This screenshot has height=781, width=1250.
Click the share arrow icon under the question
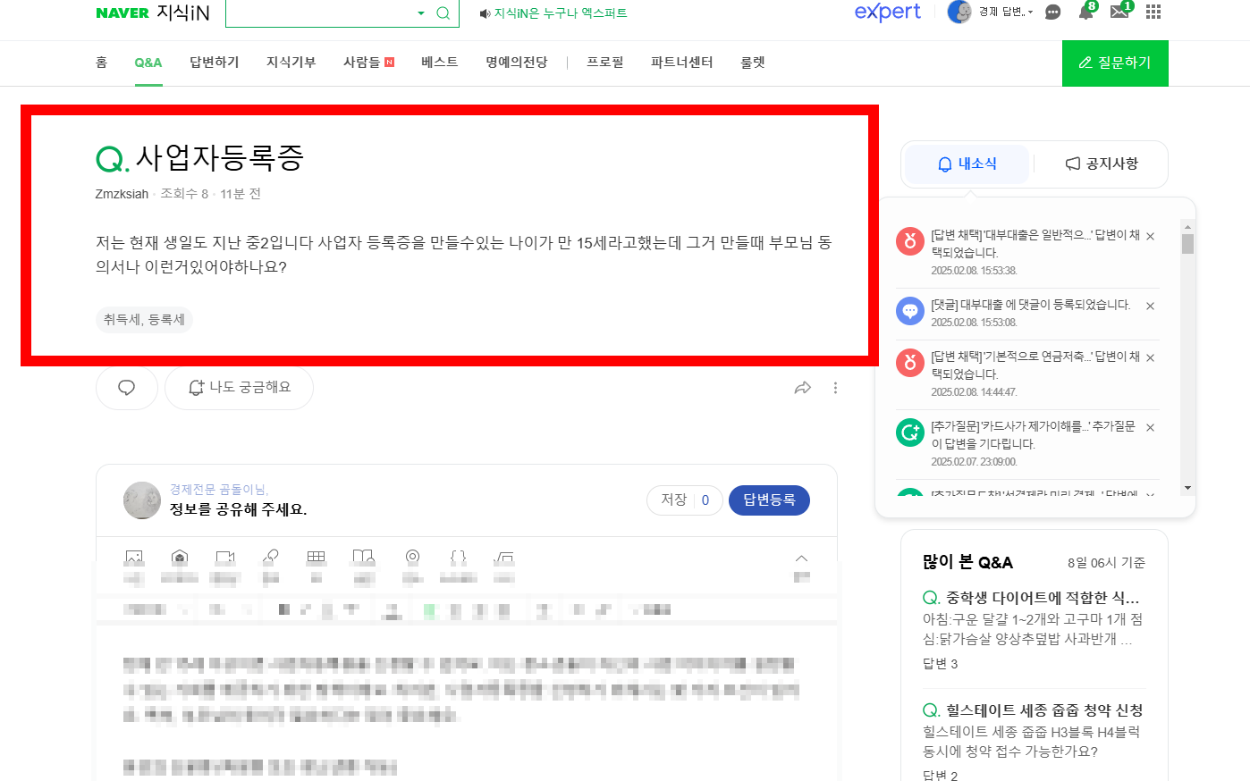[x=803, y=388]
